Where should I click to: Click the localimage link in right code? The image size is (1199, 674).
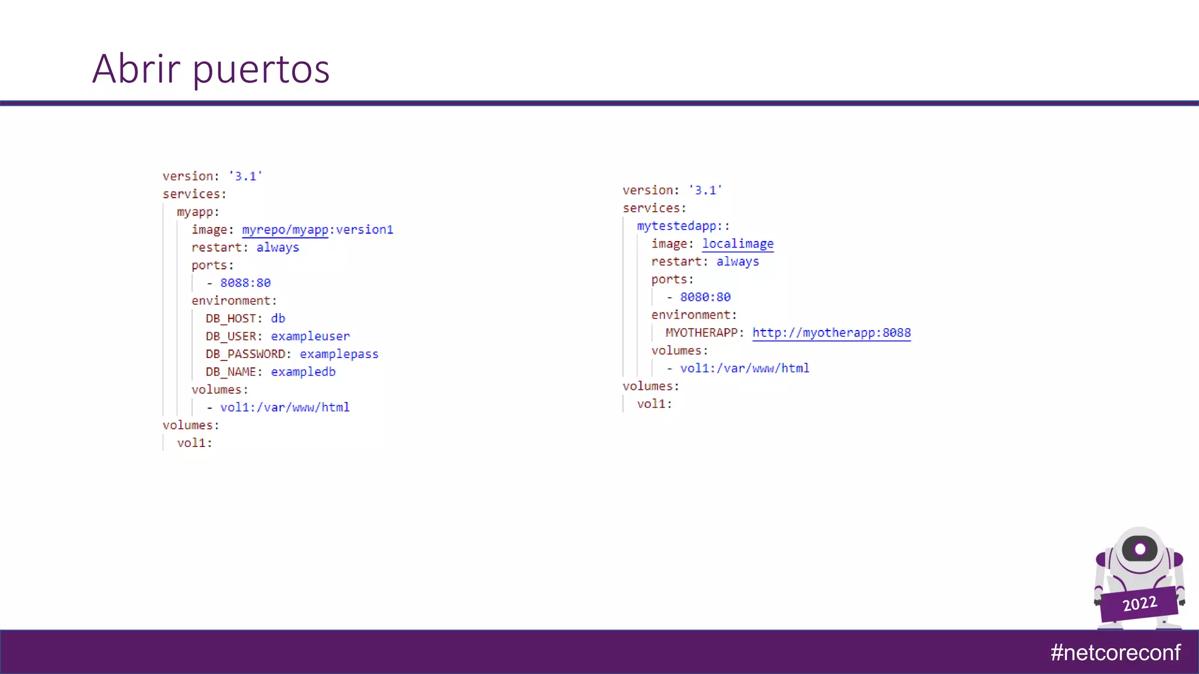738,244
